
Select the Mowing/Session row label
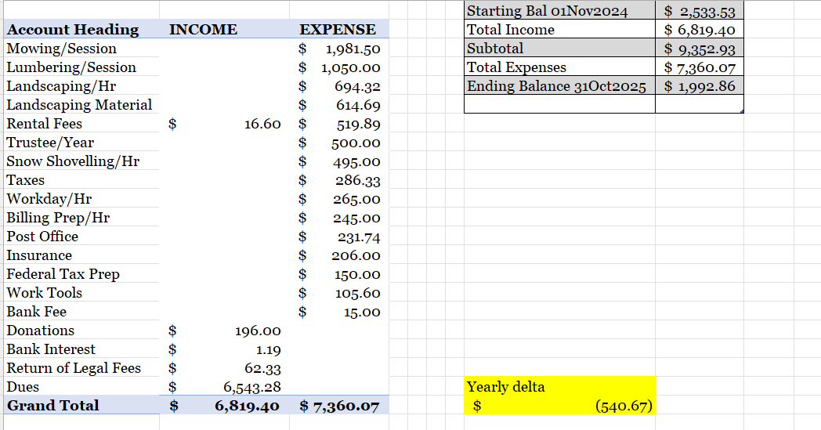click(62, 49)
